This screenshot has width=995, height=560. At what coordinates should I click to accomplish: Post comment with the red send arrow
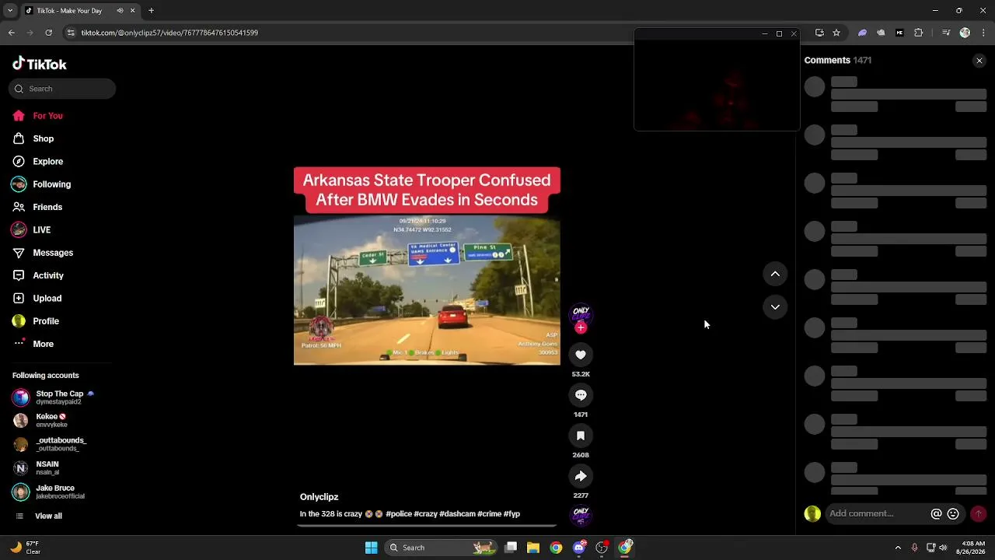tap(978, 514)
